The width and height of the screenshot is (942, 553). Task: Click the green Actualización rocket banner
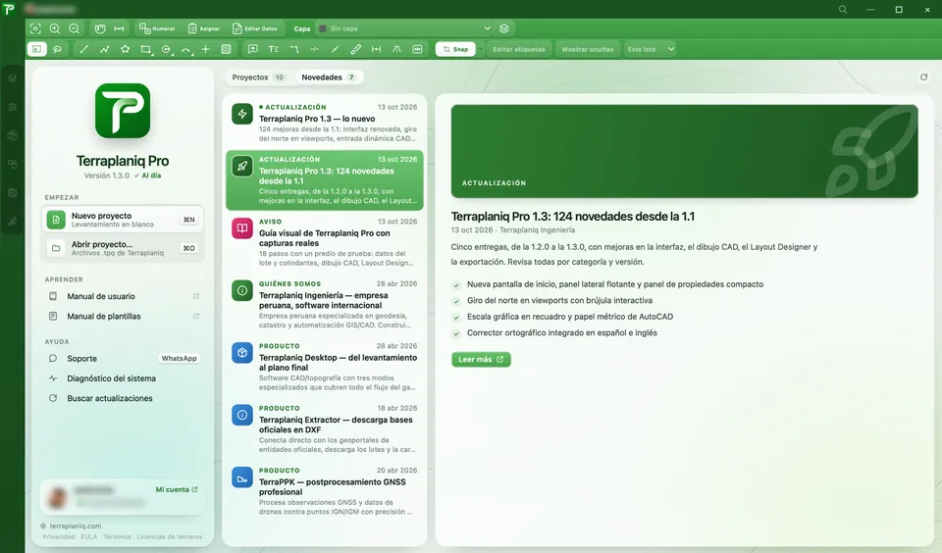(684, 151)
